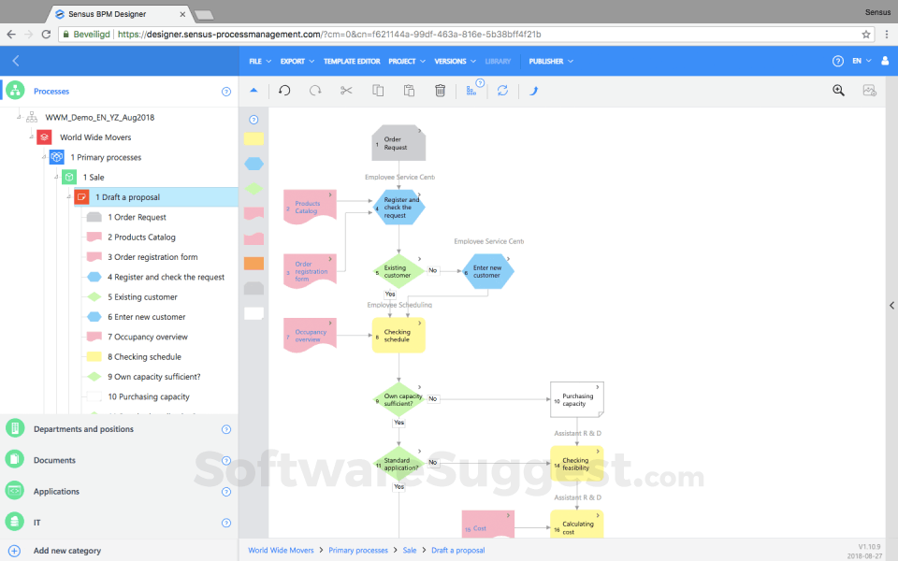Select 10 Purchasing capacity in tree

click(x=149, y=396)
